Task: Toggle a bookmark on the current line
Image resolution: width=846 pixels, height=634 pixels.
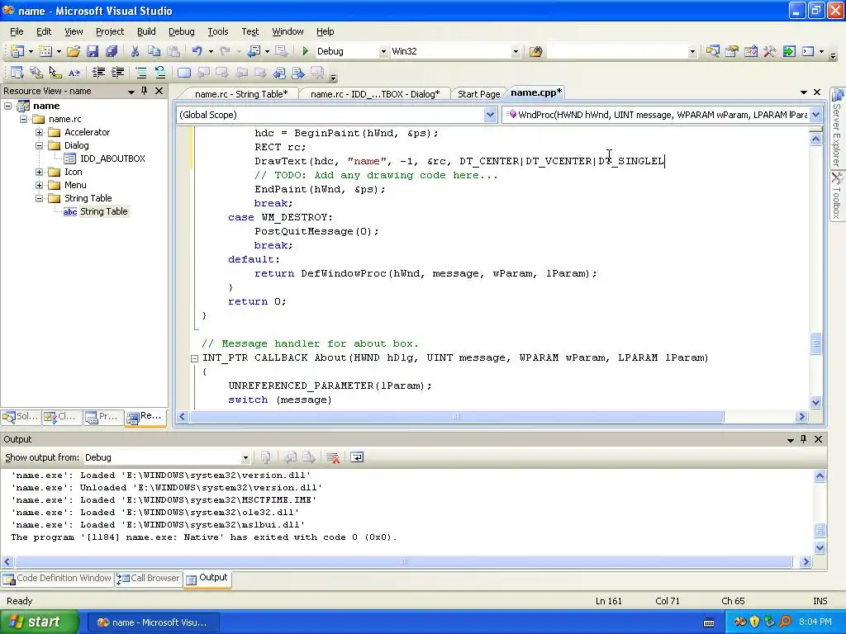Action: click(x=184, y=73)
